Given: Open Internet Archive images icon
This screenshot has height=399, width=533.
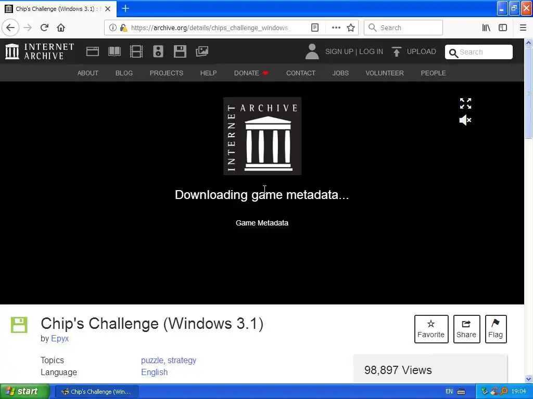Looking at the screenshot, I should point(202,51).
